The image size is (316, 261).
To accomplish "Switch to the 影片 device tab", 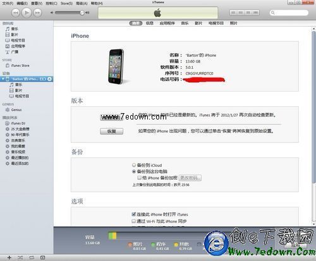I will pos(198,23).
